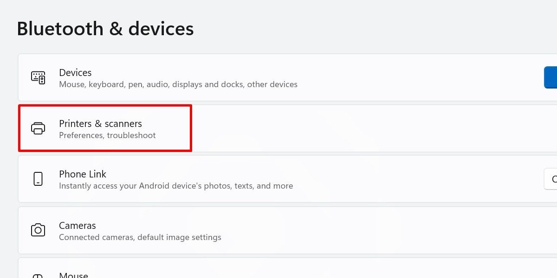Screen dimensions: 557x278
Task: Click the text describing displays and docks
Action: click(178, 84)
